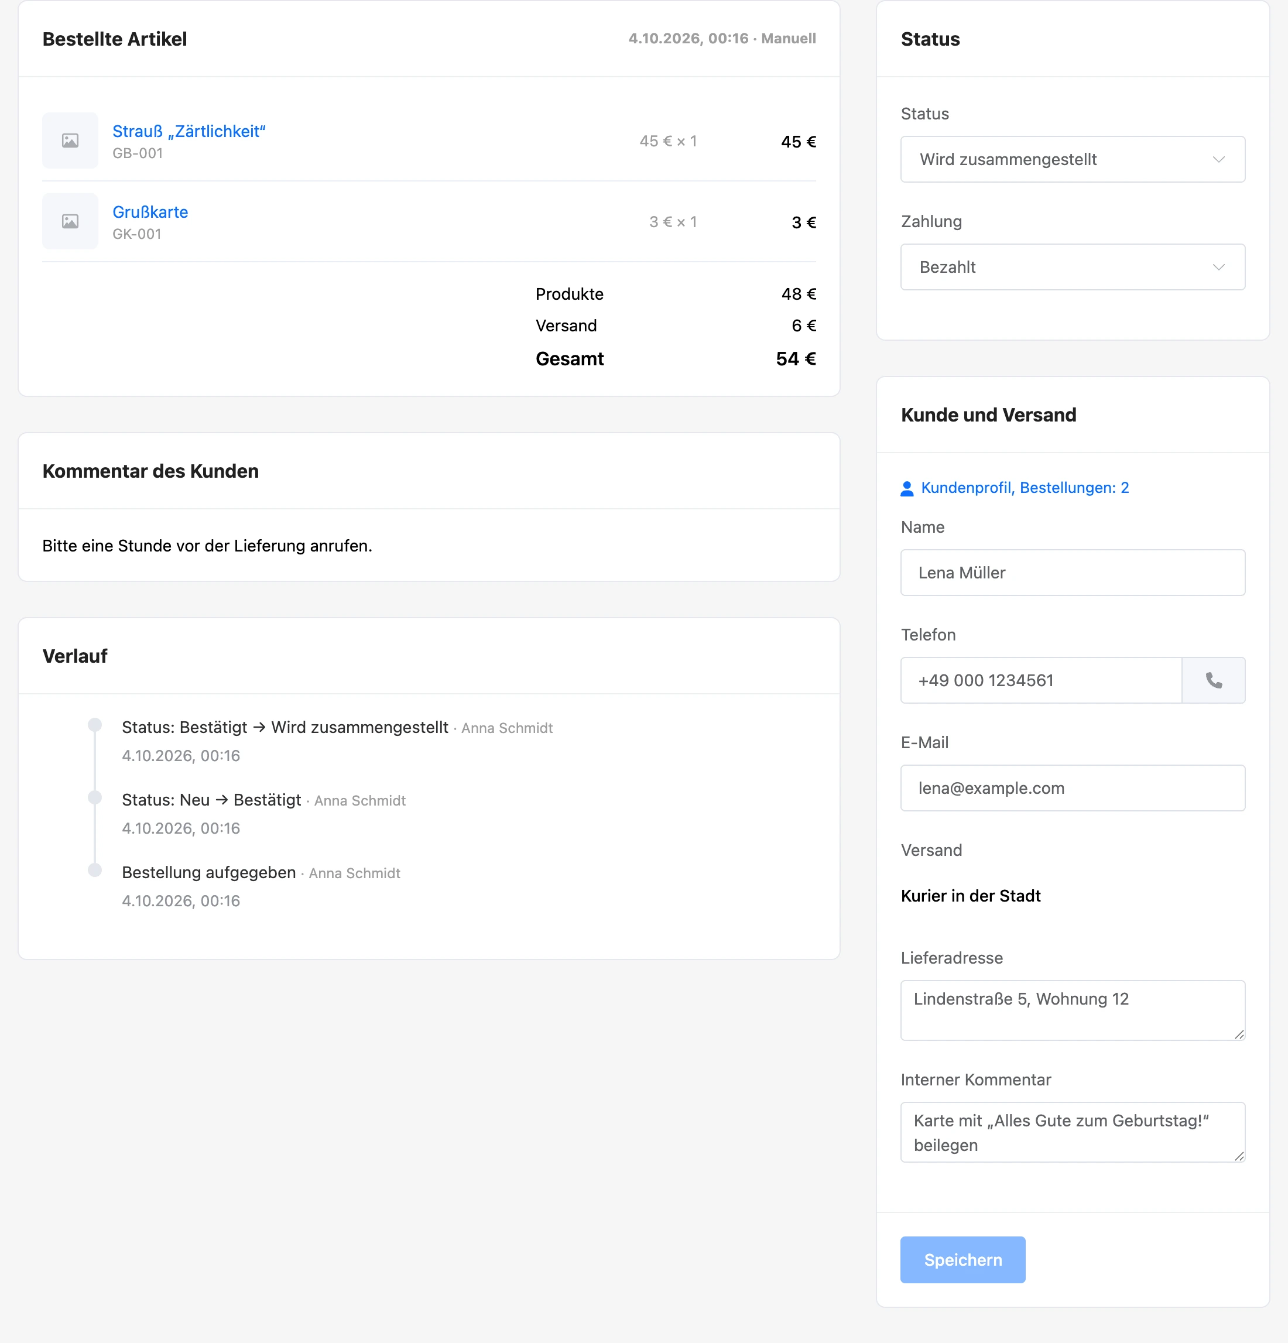Open the Grußkarte product link
Image resolution: width=1288 pixels, height=1343 pixels.
[x=150, y=212]
